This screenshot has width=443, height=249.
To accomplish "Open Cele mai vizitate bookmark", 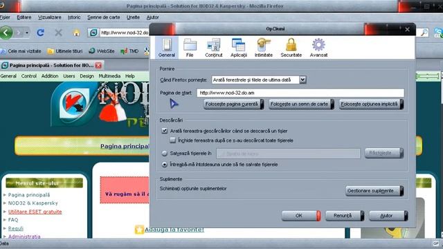I will point(21,51).
